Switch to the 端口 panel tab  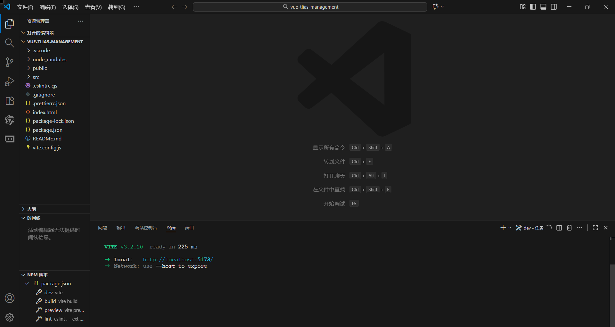click(189, 228)
